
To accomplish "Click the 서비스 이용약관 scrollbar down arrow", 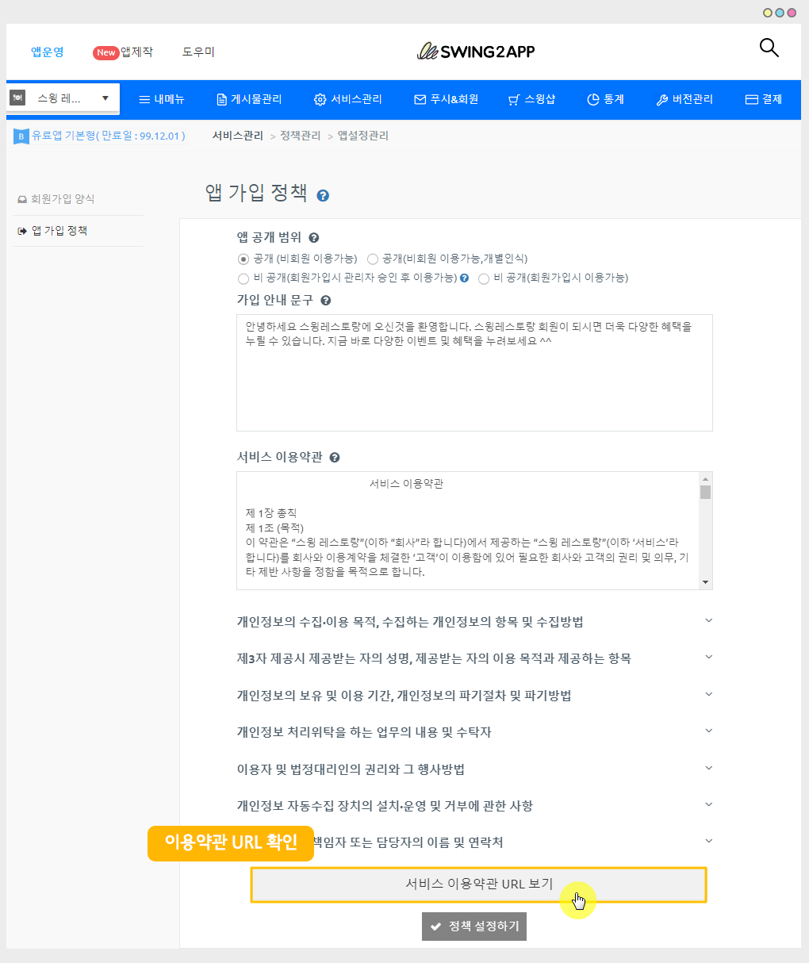I will [705, 582].
